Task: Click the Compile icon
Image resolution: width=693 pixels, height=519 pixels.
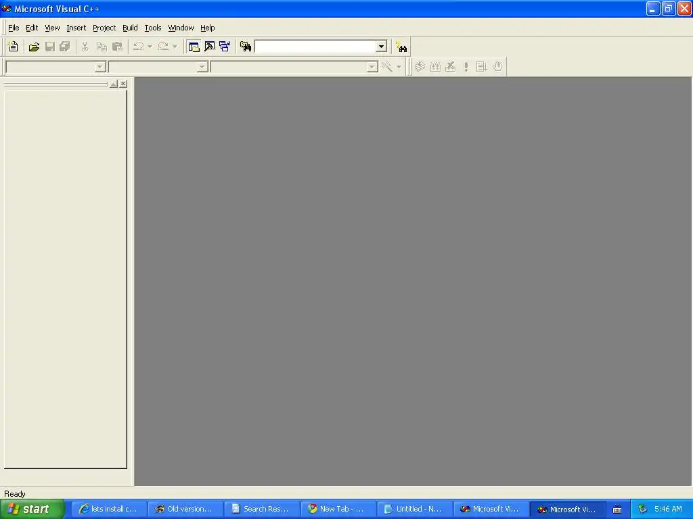Action: click(x=420, y=67)
